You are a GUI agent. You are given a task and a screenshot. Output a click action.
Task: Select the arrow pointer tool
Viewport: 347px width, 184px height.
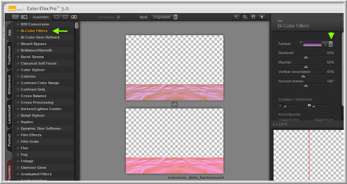click(x=237, y=17)
